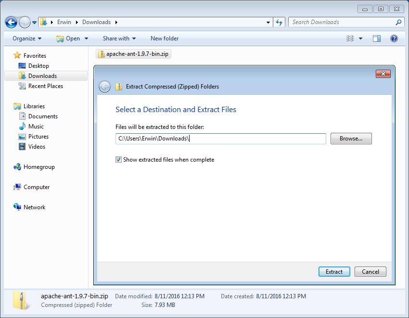Click the Music note icon

23,126
